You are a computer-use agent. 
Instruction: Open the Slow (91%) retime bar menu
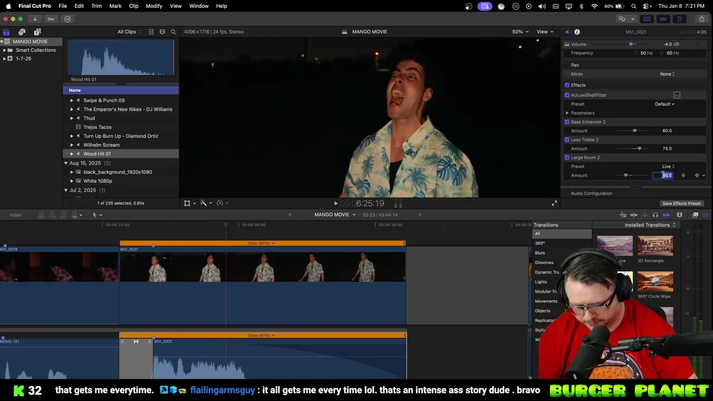coord(261,243)
